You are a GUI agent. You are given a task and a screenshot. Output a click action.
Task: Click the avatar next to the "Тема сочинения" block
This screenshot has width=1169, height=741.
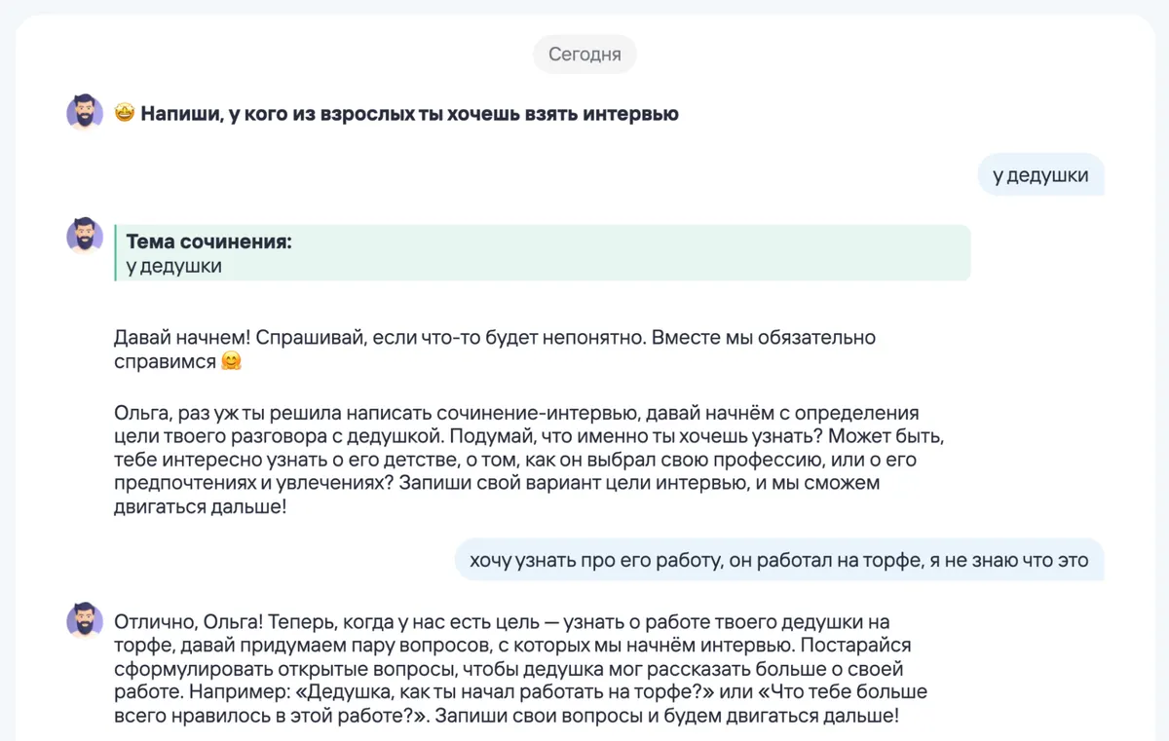85,236
